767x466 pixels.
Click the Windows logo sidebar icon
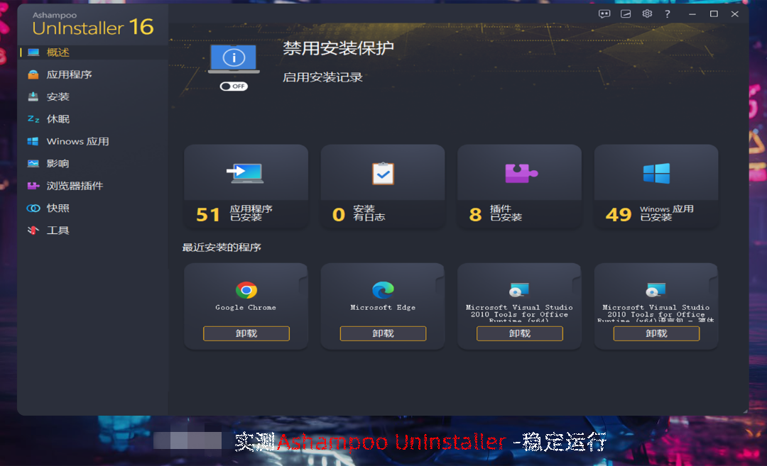(x=33, y=141)
